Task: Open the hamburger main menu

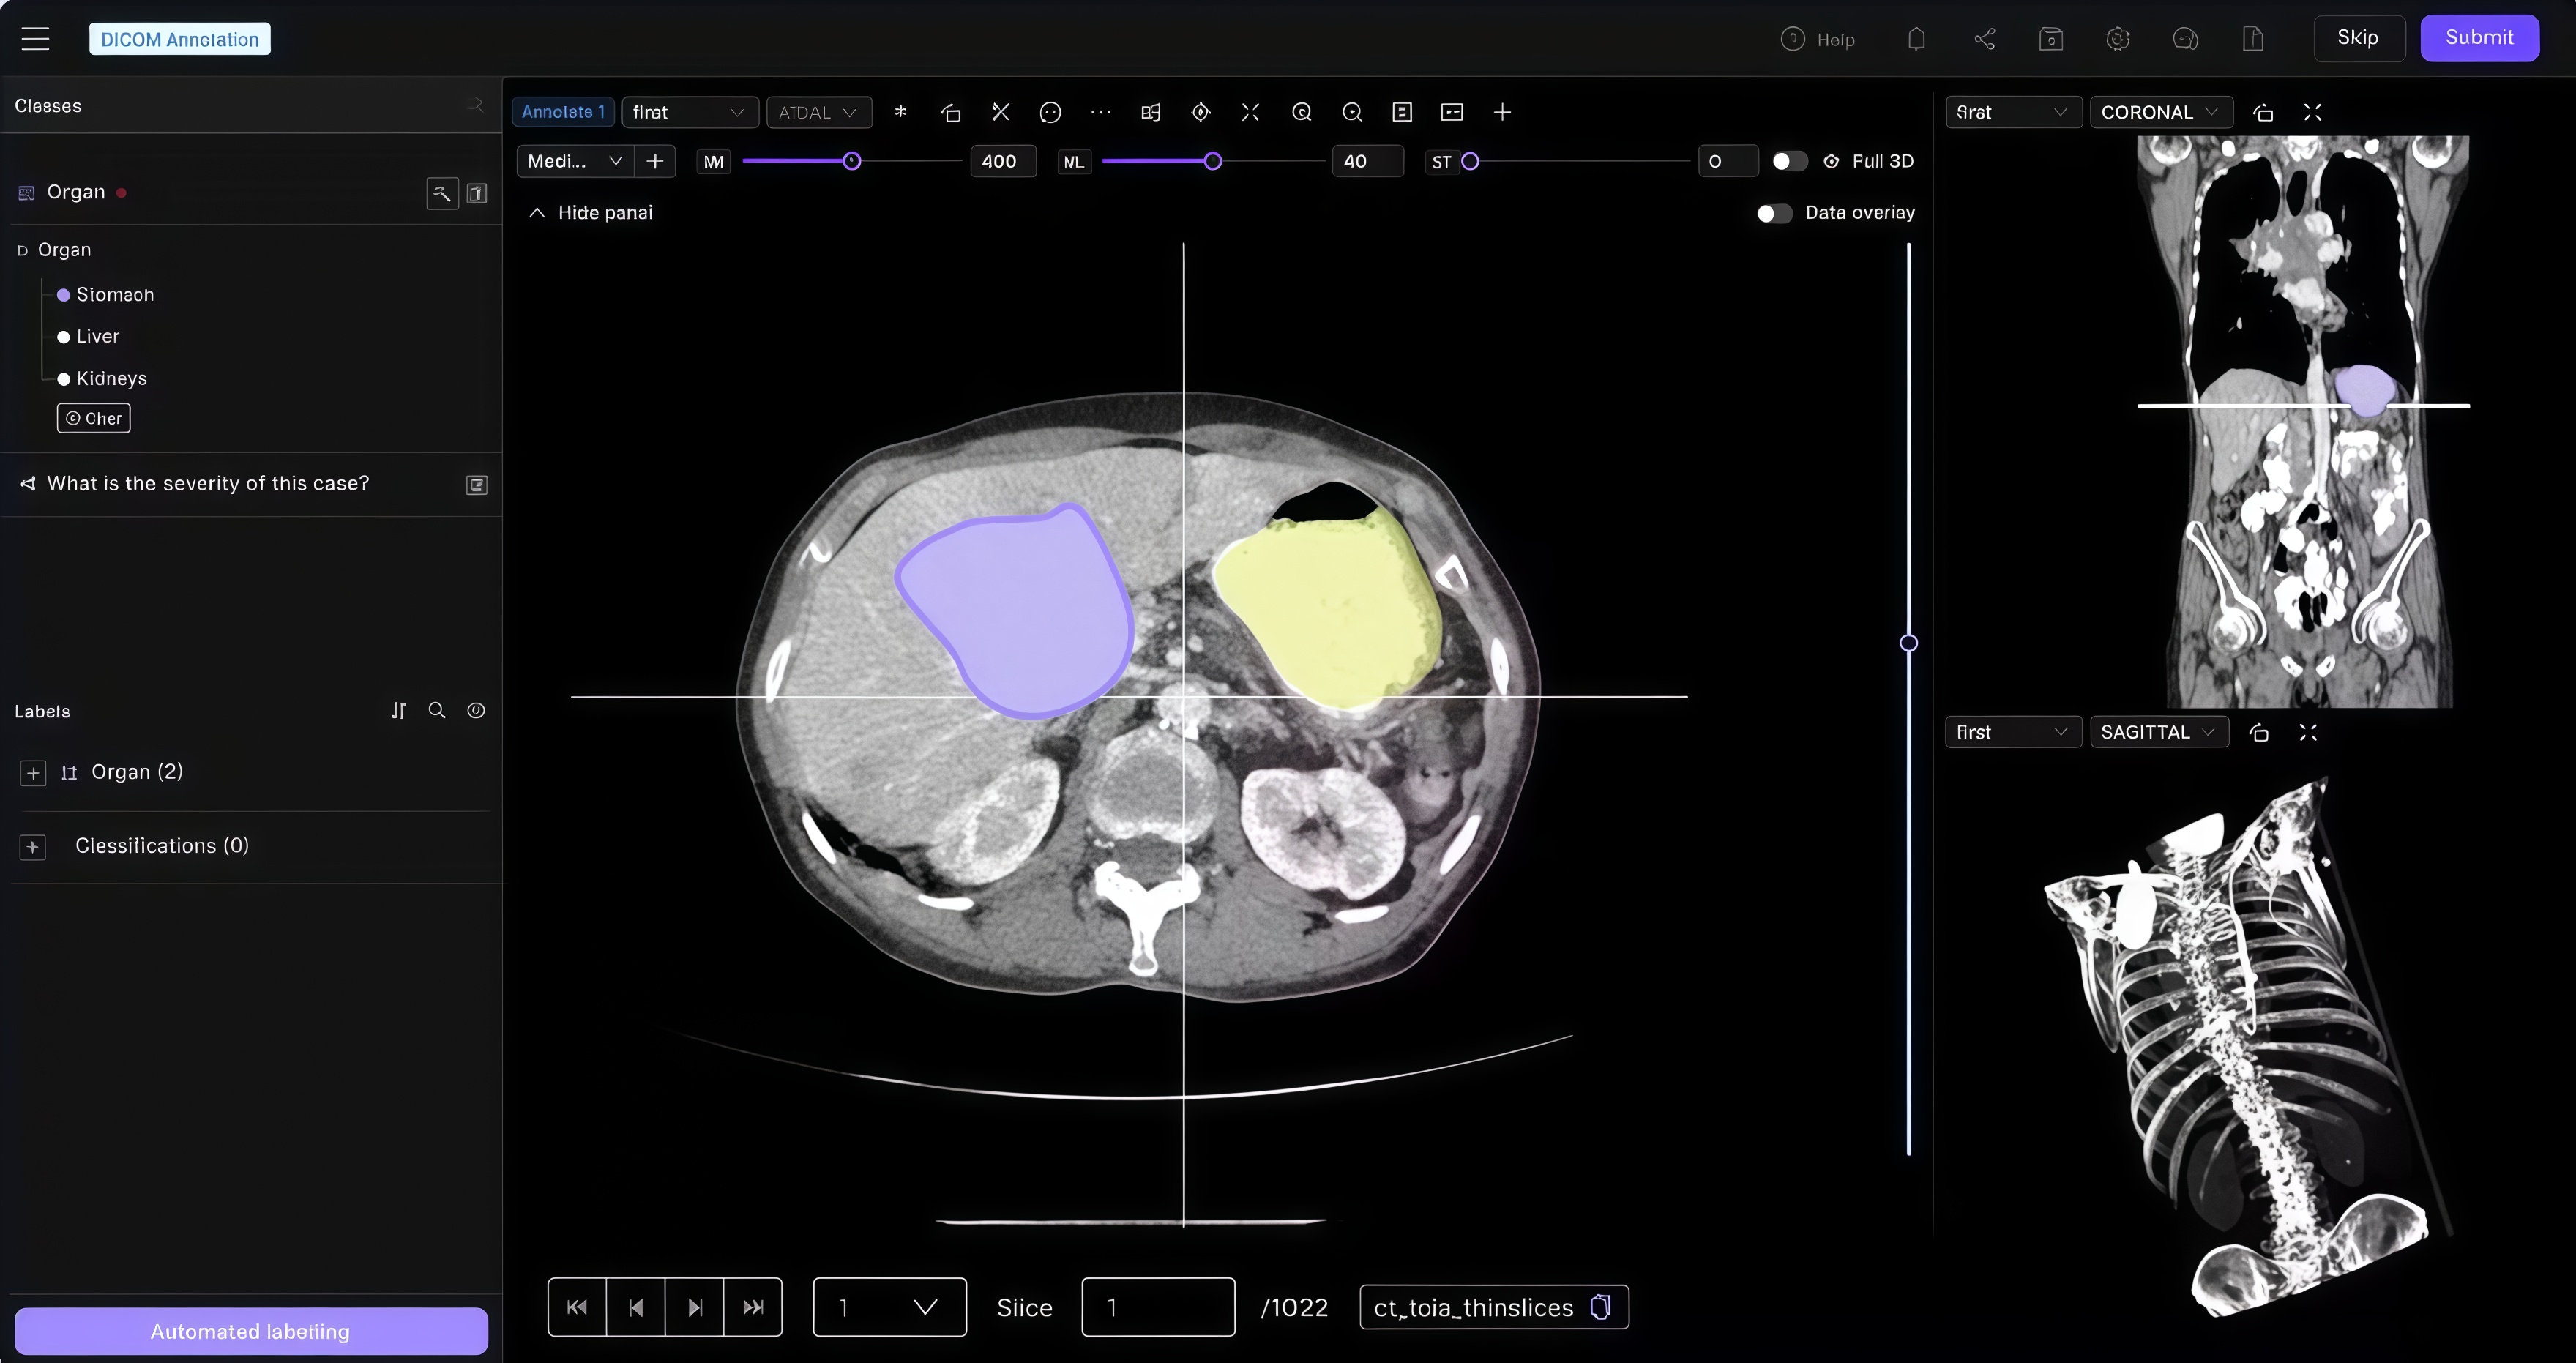Action: tap(35, 39)
